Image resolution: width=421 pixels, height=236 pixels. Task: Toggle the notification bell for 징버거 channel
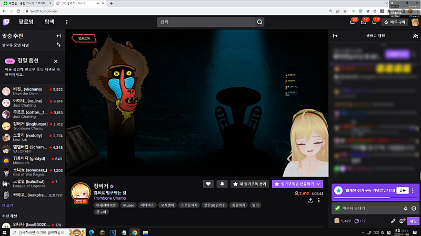[222, 184]
